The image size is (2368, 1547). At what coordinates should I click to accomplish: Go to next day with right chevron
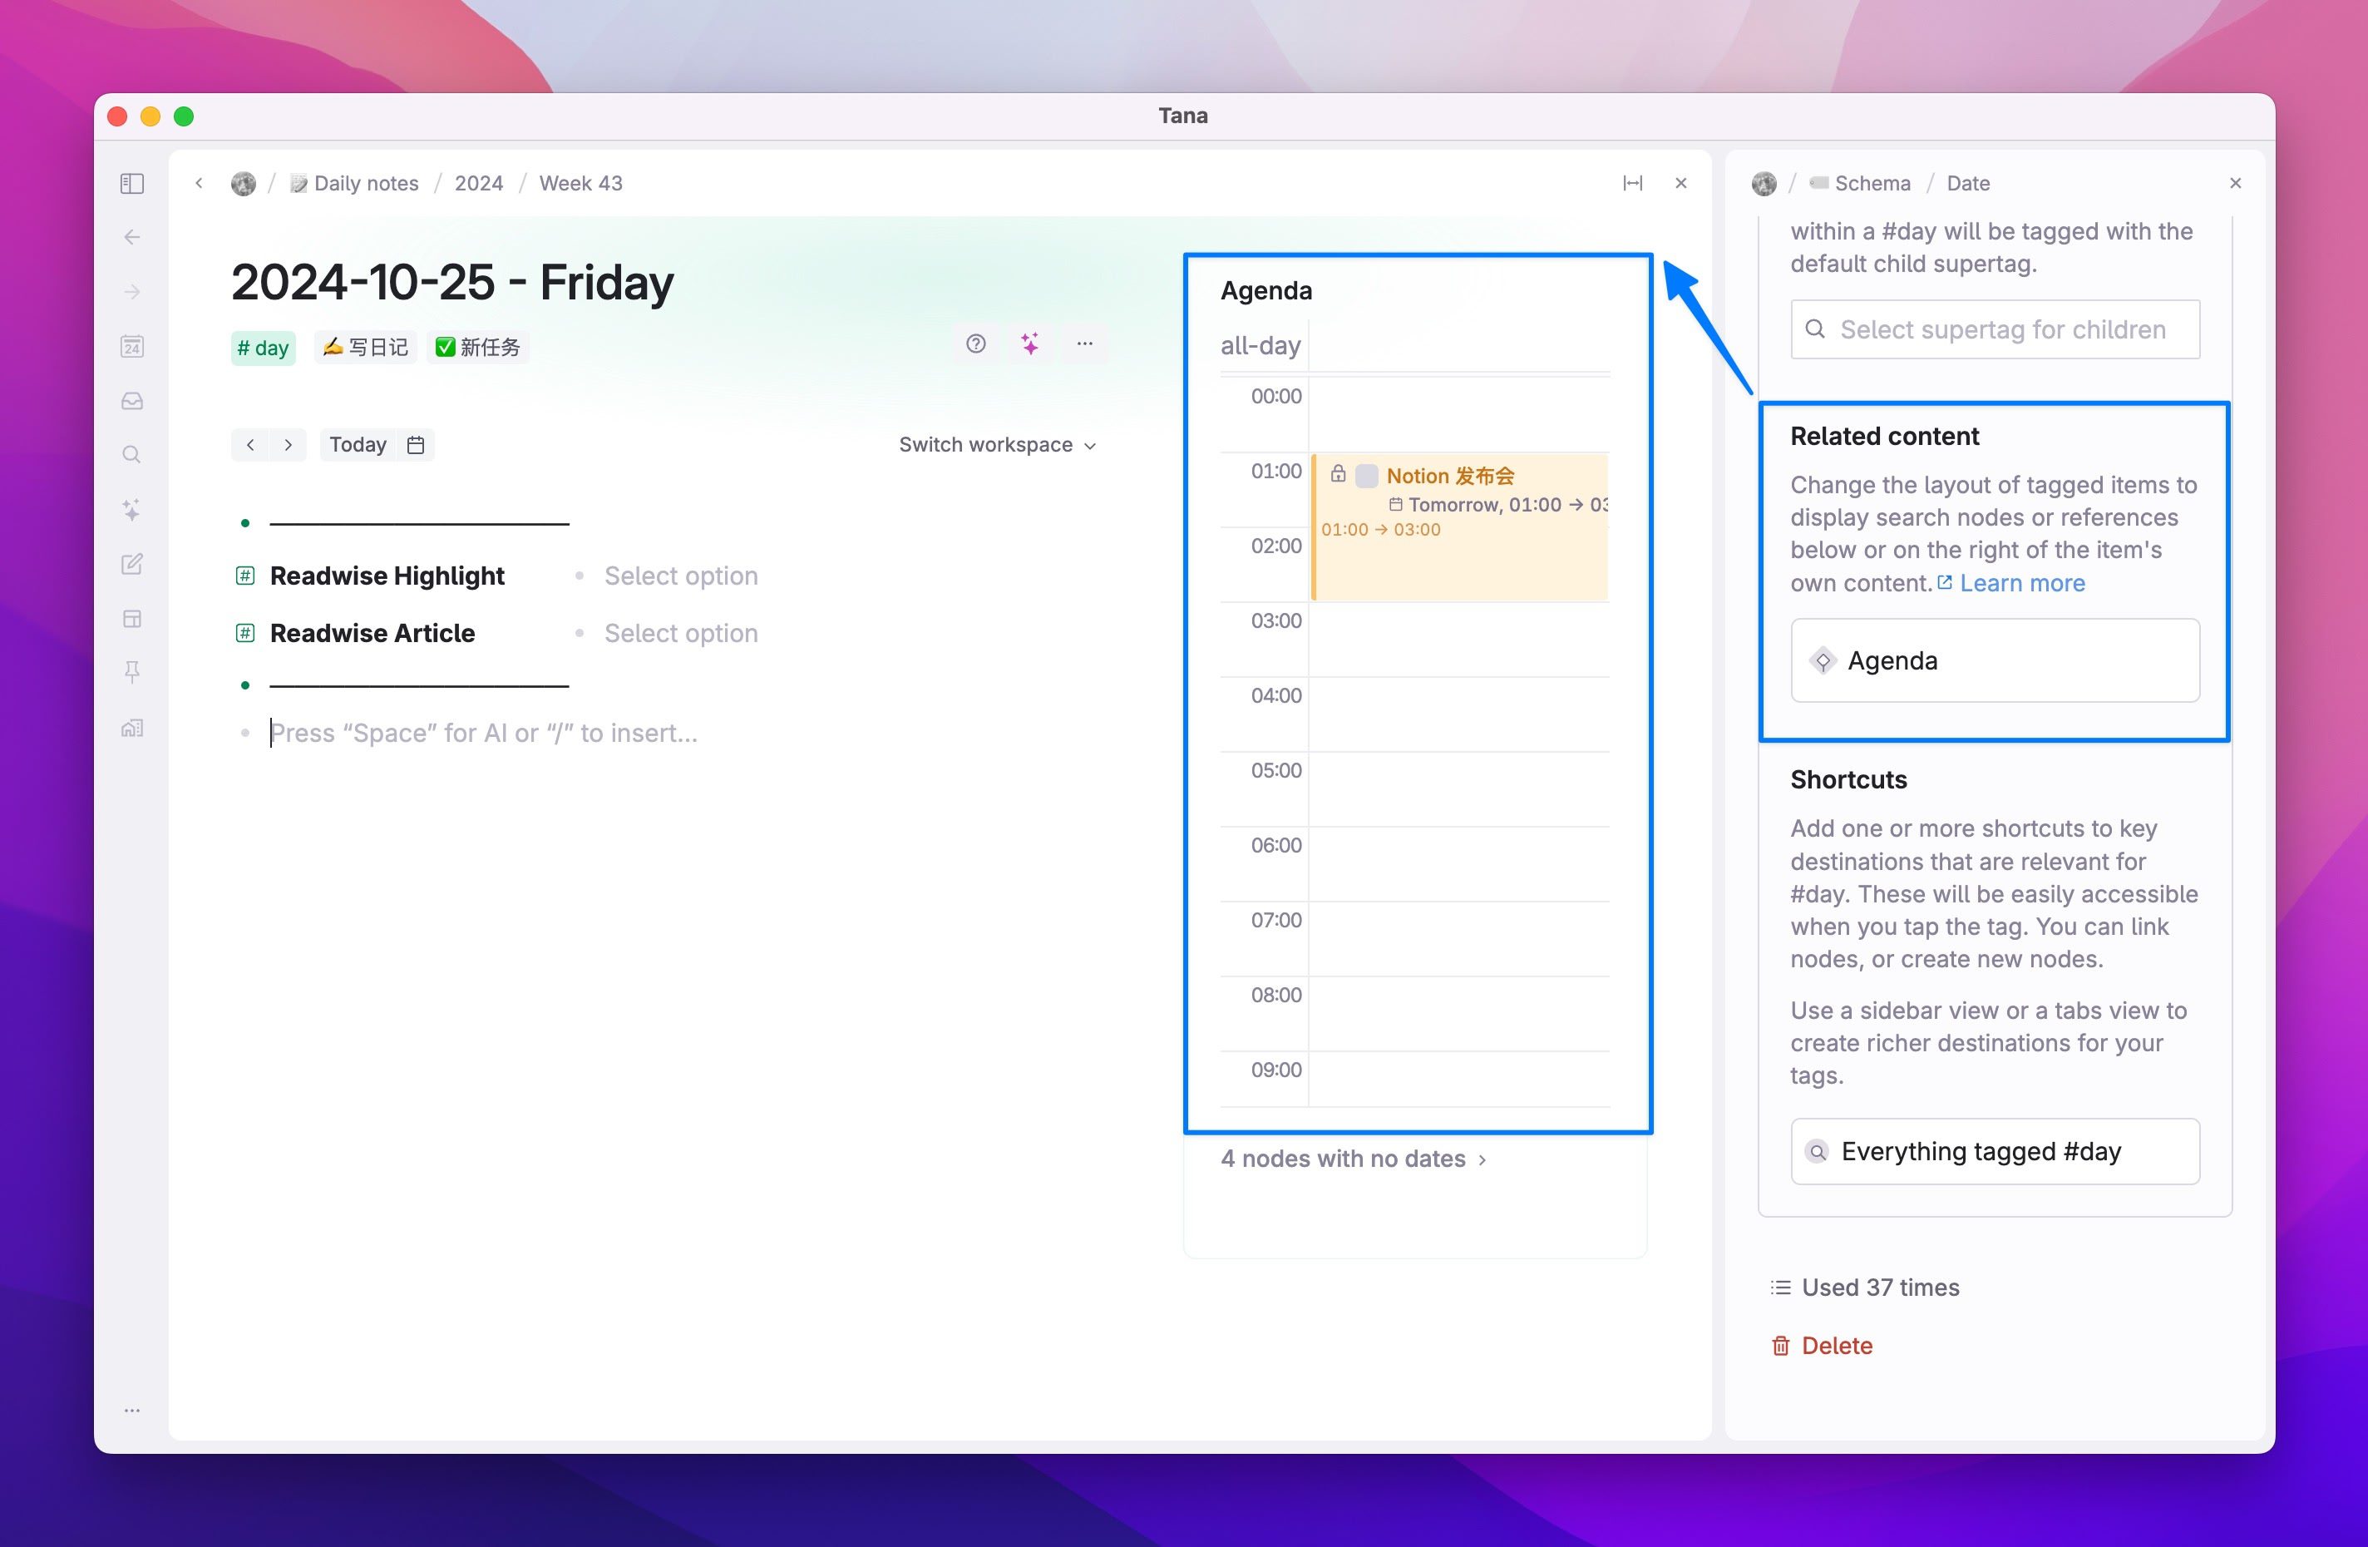(288, 445)
